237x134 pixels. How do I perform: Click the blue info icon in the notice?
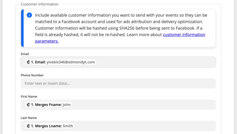pyautogui.click(x=29, y=15)
